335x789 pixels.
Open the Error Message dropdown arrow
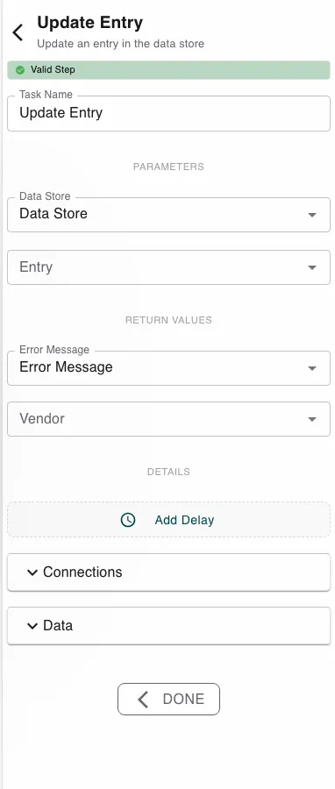[312, 368]
